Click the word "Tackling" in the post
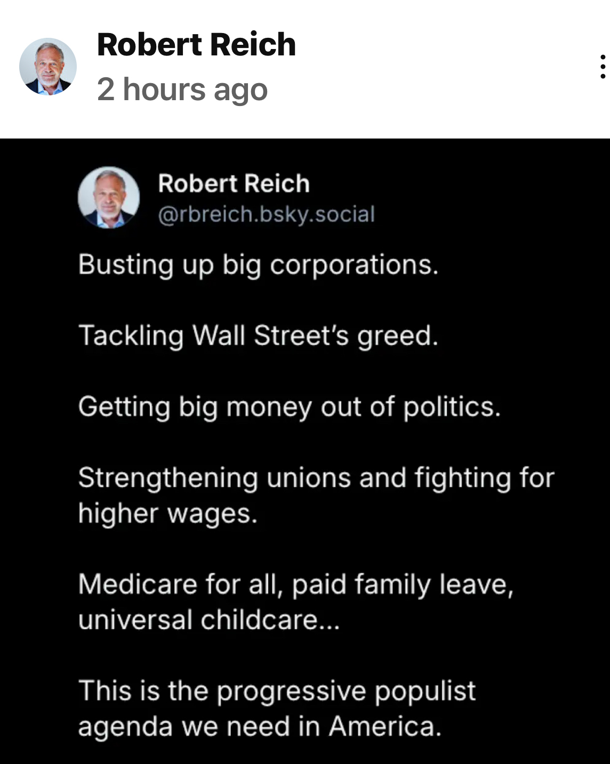This screenshot has height=764, width=610. [x=131, y=336]
